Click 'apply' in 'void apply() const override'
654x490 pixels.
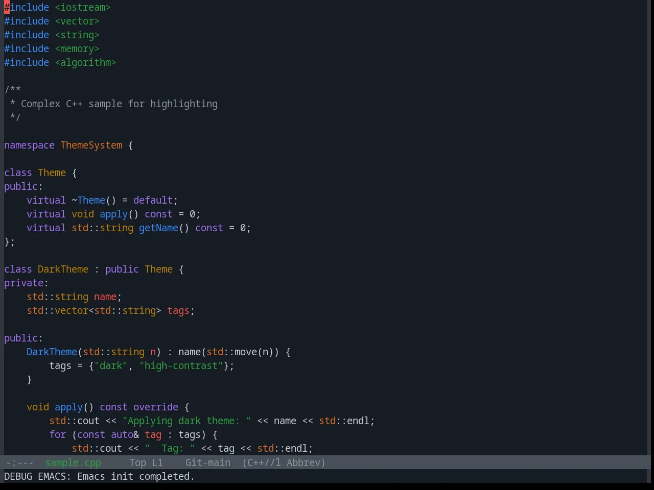coord(68,407)
